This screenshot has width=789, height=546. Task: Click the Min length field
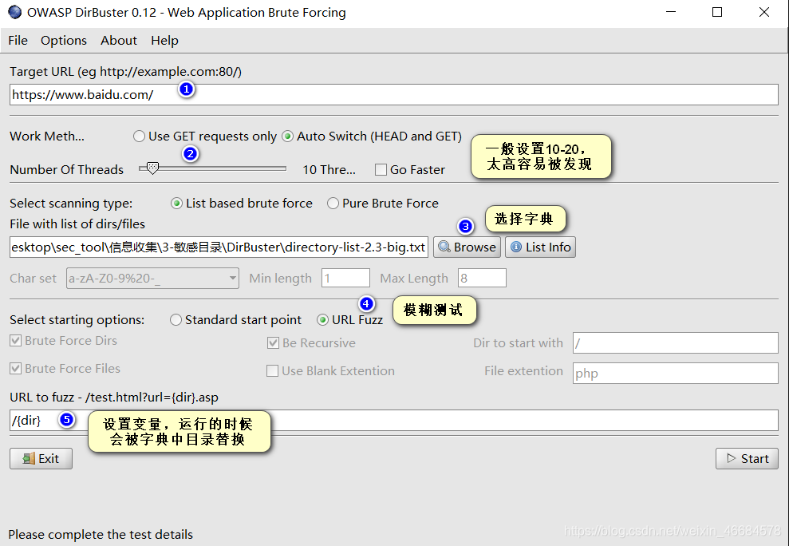point(345,278)
